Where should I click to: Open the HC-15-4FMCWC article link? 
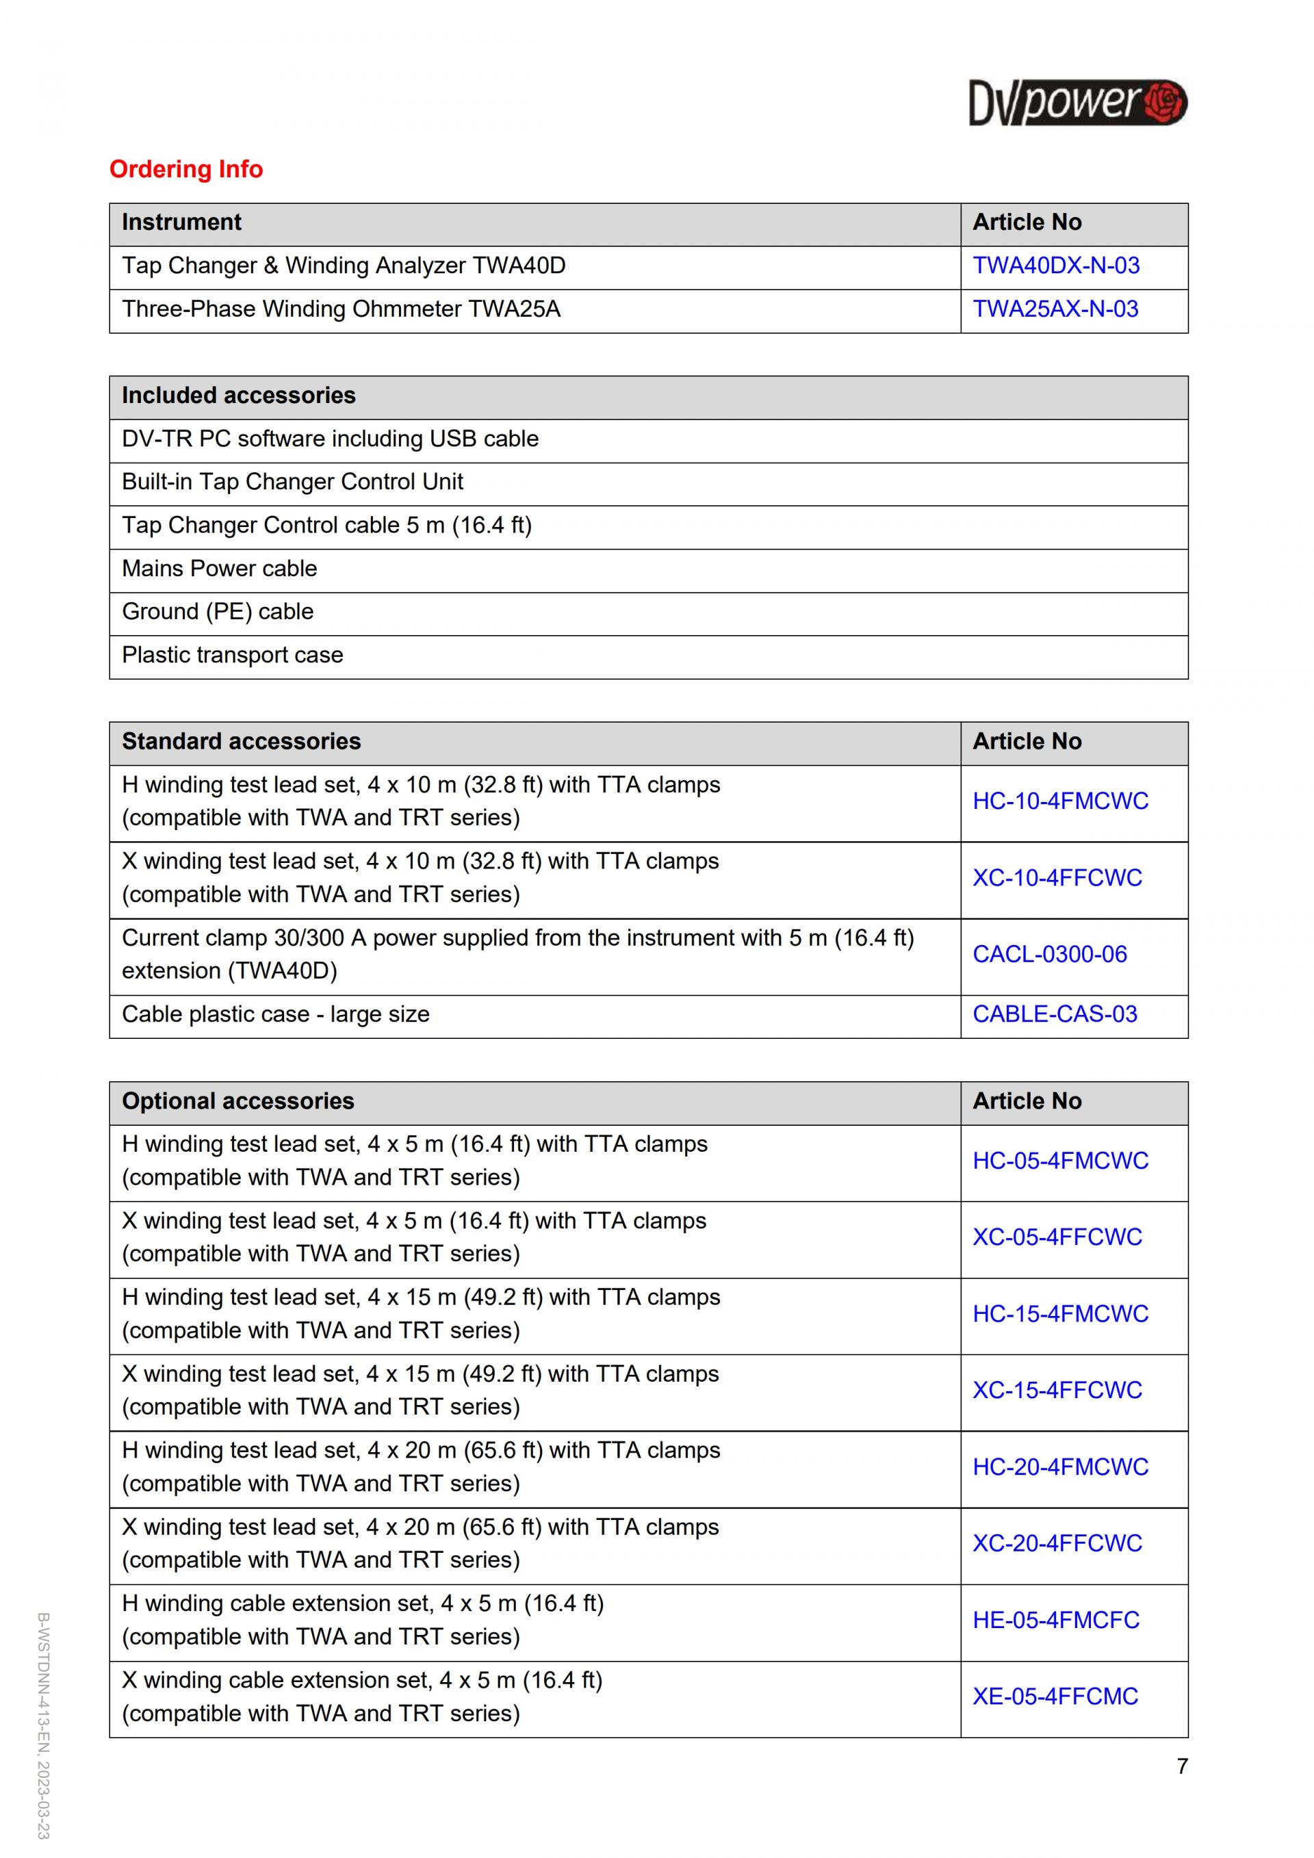pos(1060,1313)
